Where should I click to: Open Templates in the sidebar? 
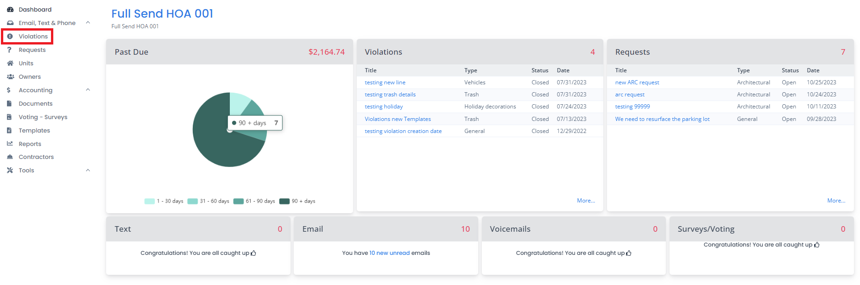34,130
